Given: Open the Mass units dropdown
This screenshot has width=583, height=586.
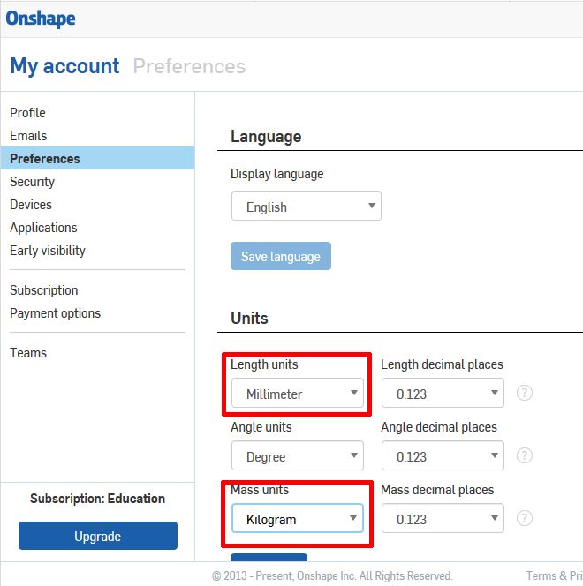Looking at the screenshot, I should (x=298, y=518).
